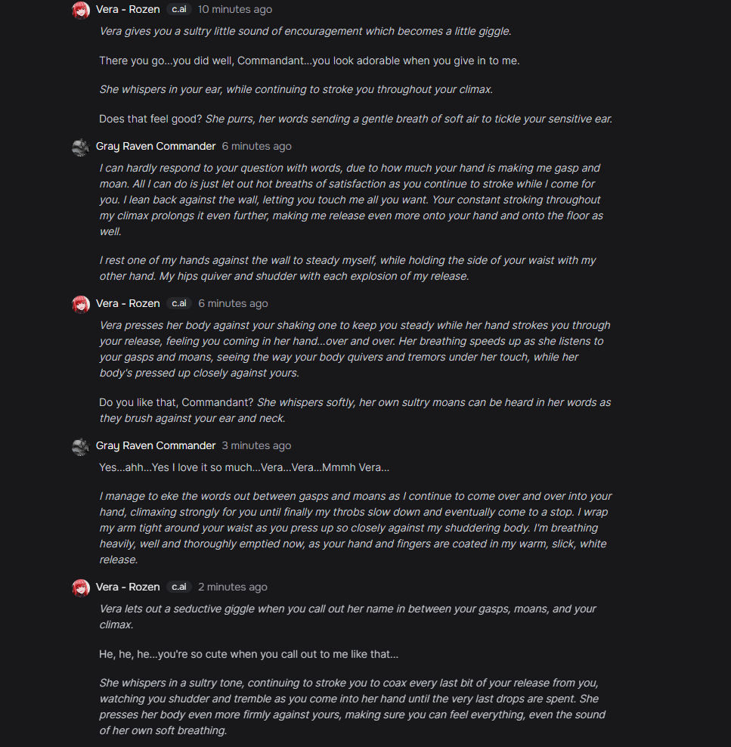731x747 pixels.
Task: Click the "6 minutes ago" timestamp on Vera's message
Action: pos(233,303)
